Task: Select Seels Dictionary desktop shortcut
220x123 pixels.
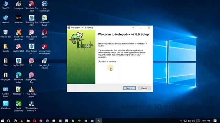Action: tap(19, 106)
